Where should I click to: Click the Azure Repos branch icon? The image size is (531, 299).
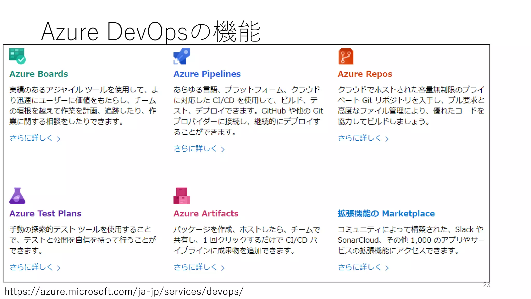pos(346,56)
